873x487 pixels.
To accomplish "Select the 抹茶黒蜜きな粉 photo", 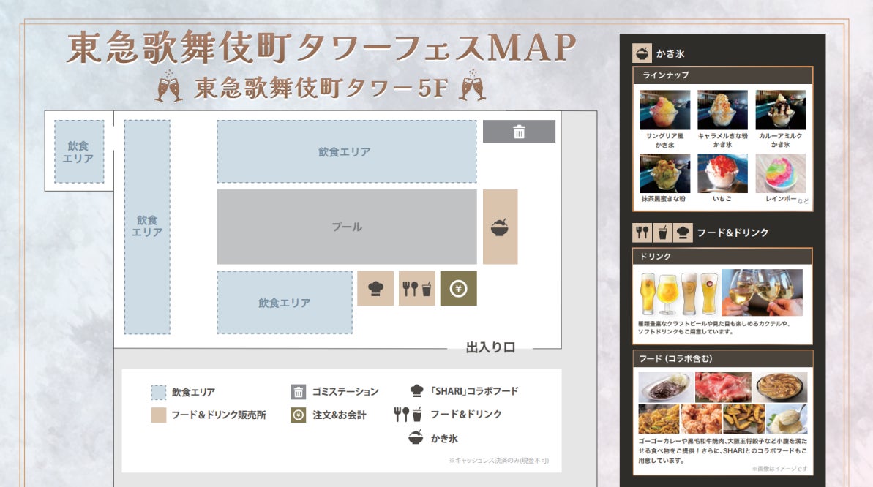I will pos(664,173).
